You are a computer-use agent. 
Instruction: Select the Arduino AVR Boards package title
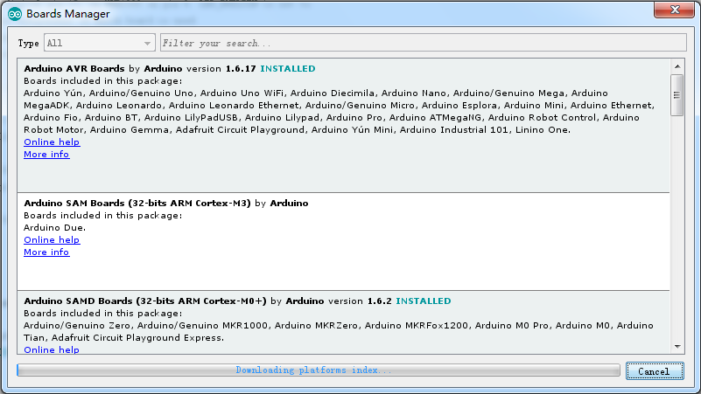[74, 69]
